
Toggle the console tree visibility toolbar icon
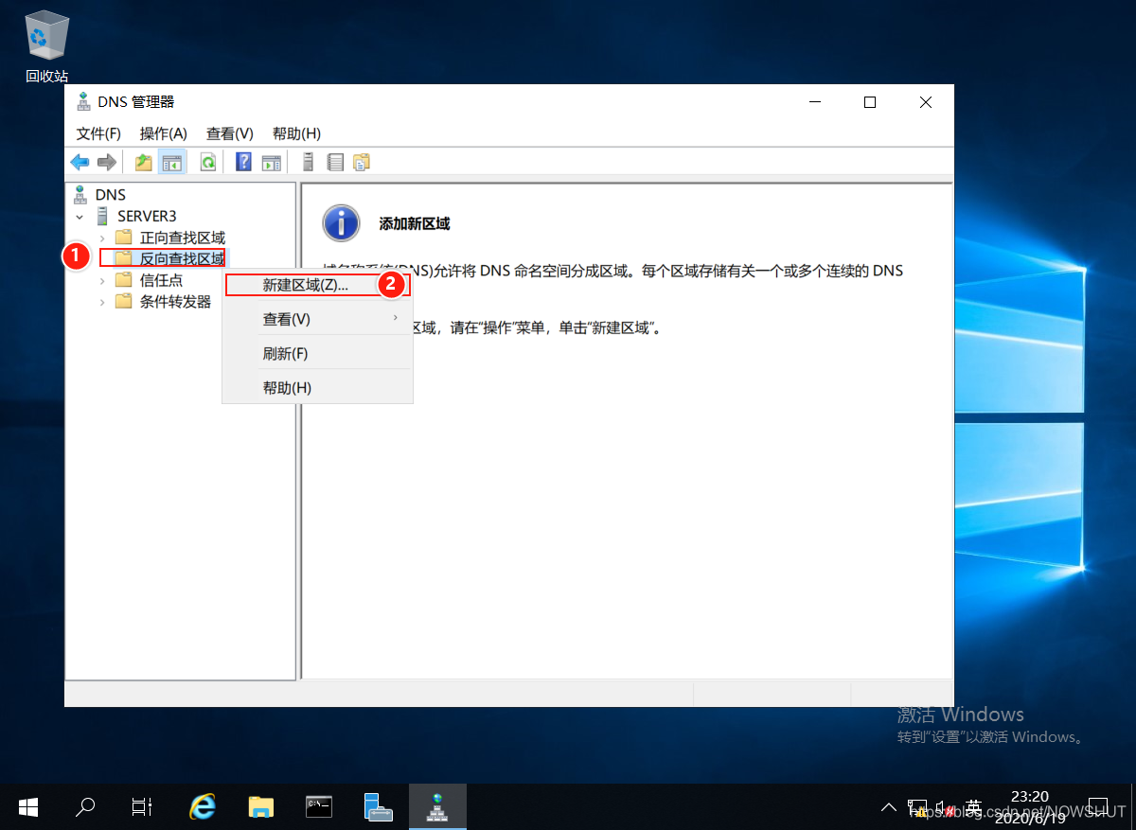click(x=172, y=161)
